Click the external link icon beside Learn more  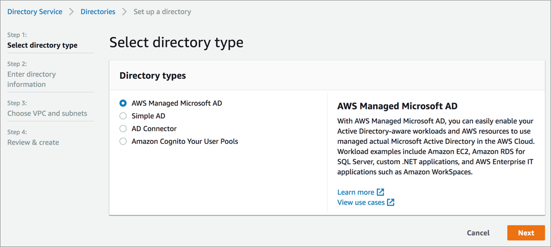click(380, 192)
